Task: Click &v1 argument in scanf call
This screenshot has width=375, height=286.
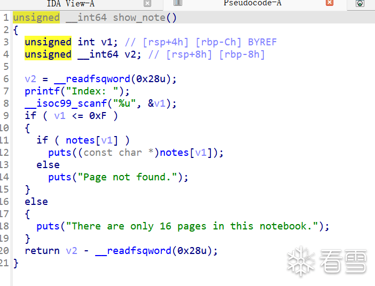Action: 157,104
